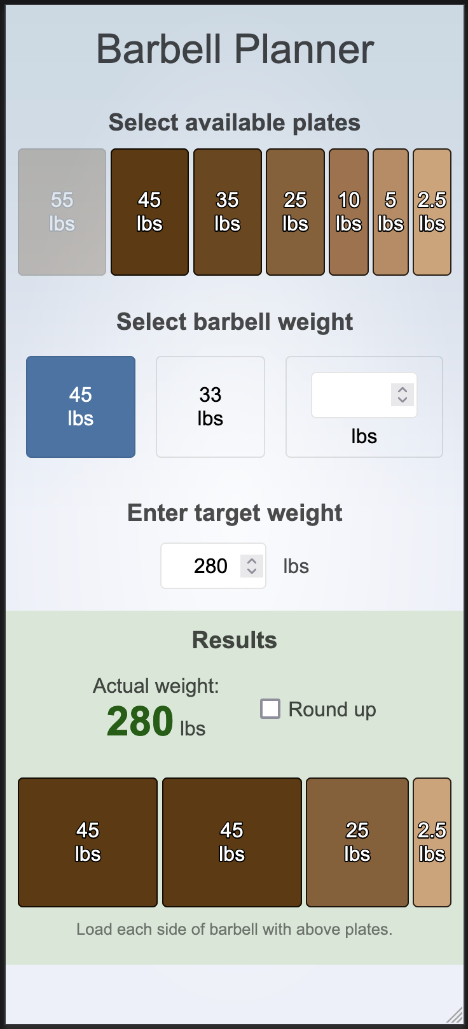Select the 2.5 lbs plate

point(432,212)
